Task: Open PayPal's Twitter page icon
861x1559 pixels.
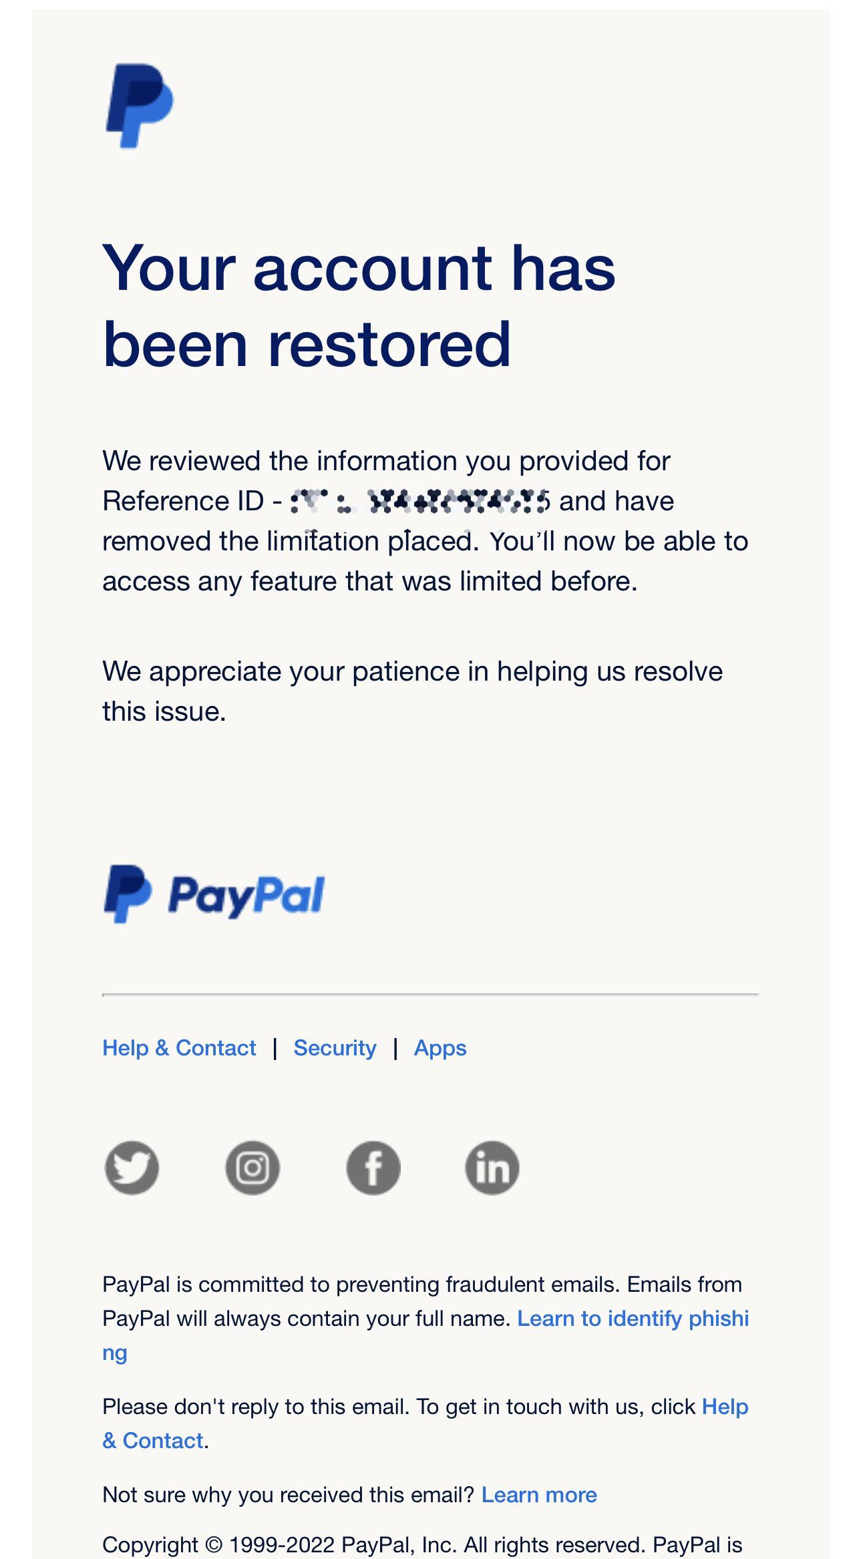Action: [132, 1167]
